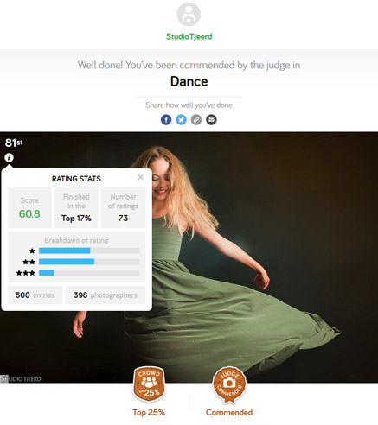Click the three-star rating bar
Image resolution: width=378 pixels, height=425 pixels.
point(89,273)
